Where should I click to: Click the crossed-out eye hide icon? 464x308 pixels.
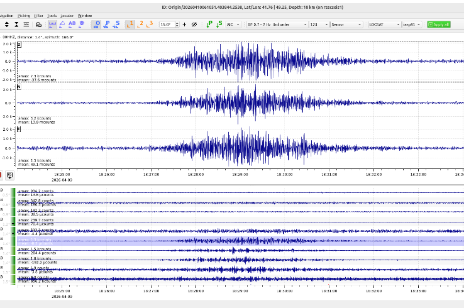pos(194,25)
